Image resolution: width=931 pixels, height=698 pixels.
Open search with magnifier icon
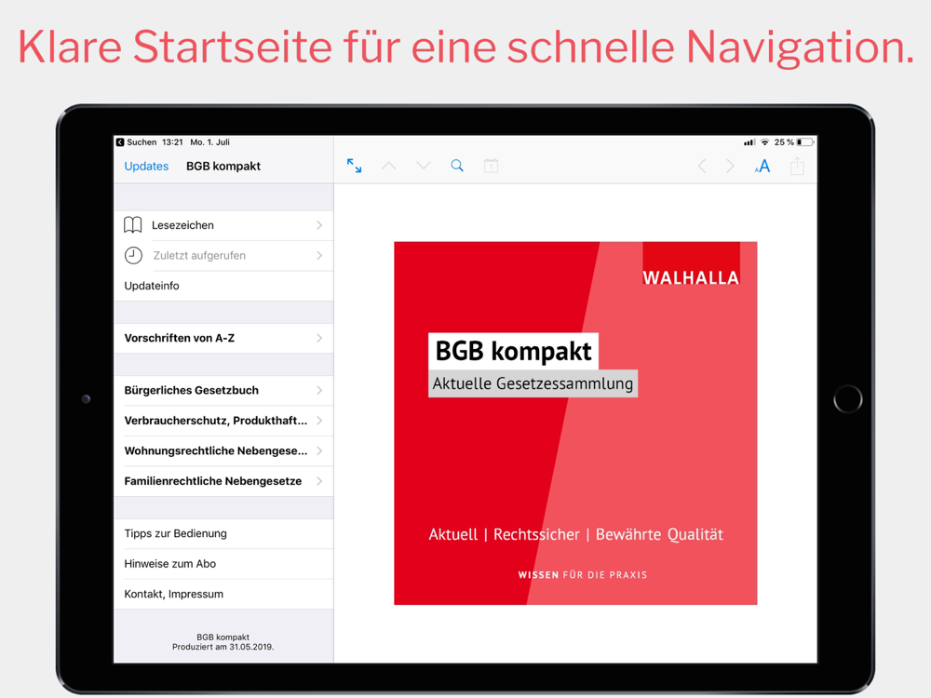point(456,166)
